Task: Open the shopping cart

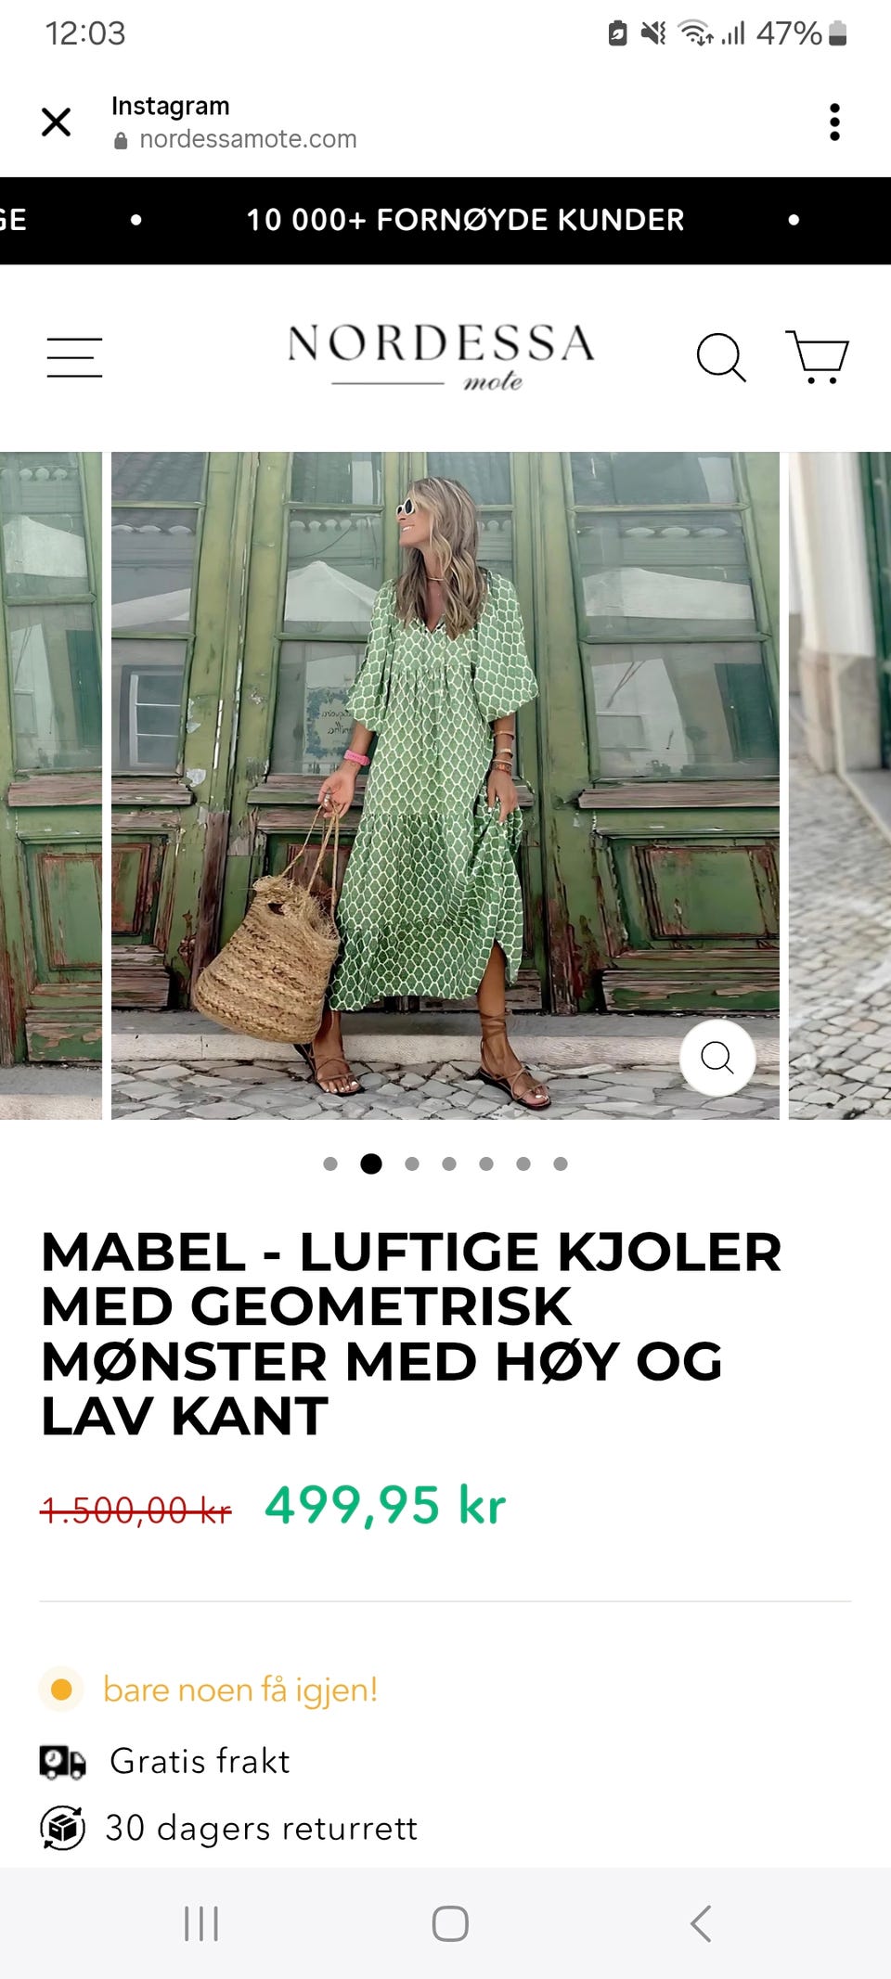Action: [x=818, y=356]
